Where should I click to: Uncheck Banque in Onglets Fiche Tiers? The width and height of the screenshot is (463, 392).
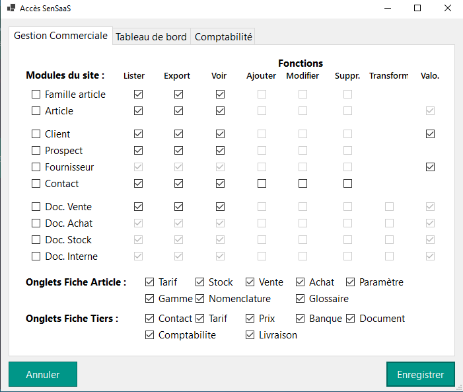click(x=301, y=319)
